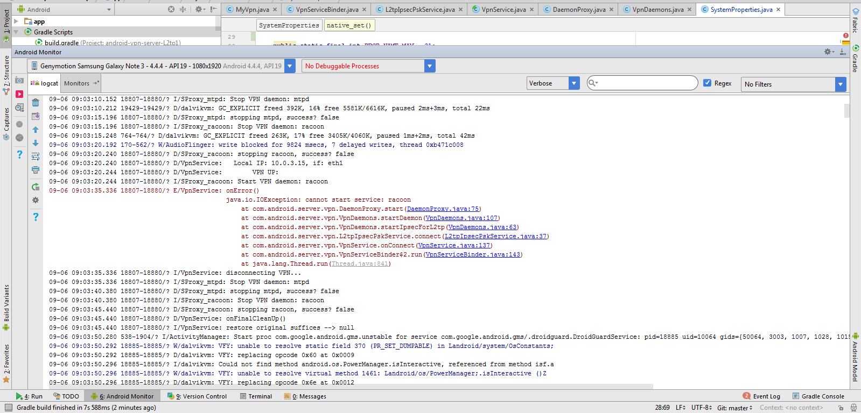Collapse the Gradle Scripts tree node
861x413 pixels.
[x=16, y=32]
